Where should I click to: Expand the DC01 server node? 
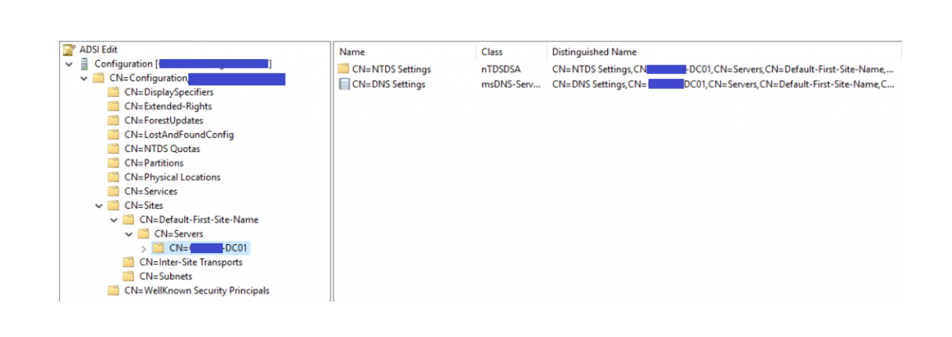(x=144, y=248)
